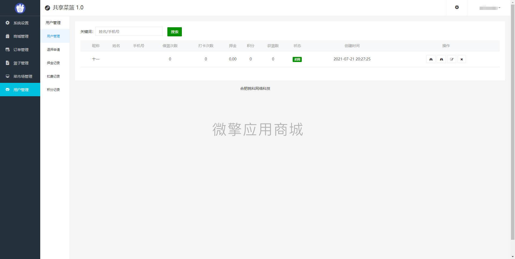Click the 借篮次数 column header

pyautogui.click(x=170, y=46)
